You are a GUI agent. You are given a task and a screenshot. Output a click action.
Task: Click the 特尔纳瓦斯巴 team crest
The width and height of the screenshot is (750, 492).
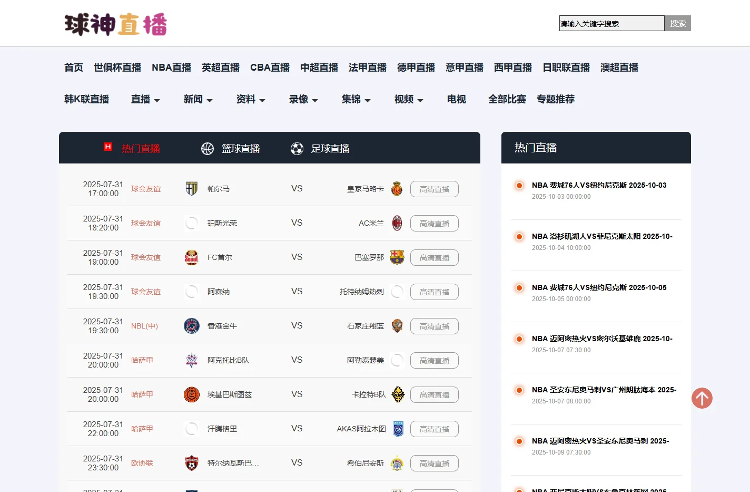tap(192, 463)
